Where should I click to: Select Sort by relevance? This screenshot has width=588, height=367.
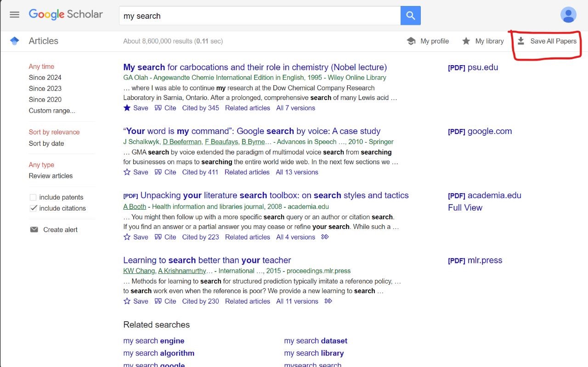pos(54,132)
